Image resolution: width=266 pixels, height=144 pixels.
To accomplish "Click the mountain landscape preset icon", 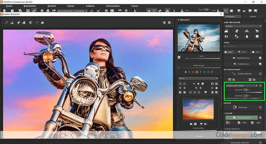I will 247,31.
